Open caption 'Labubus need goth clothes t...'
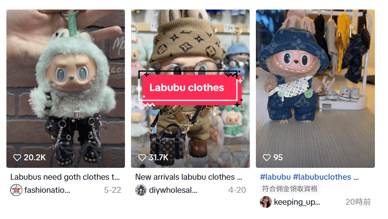 65,177
